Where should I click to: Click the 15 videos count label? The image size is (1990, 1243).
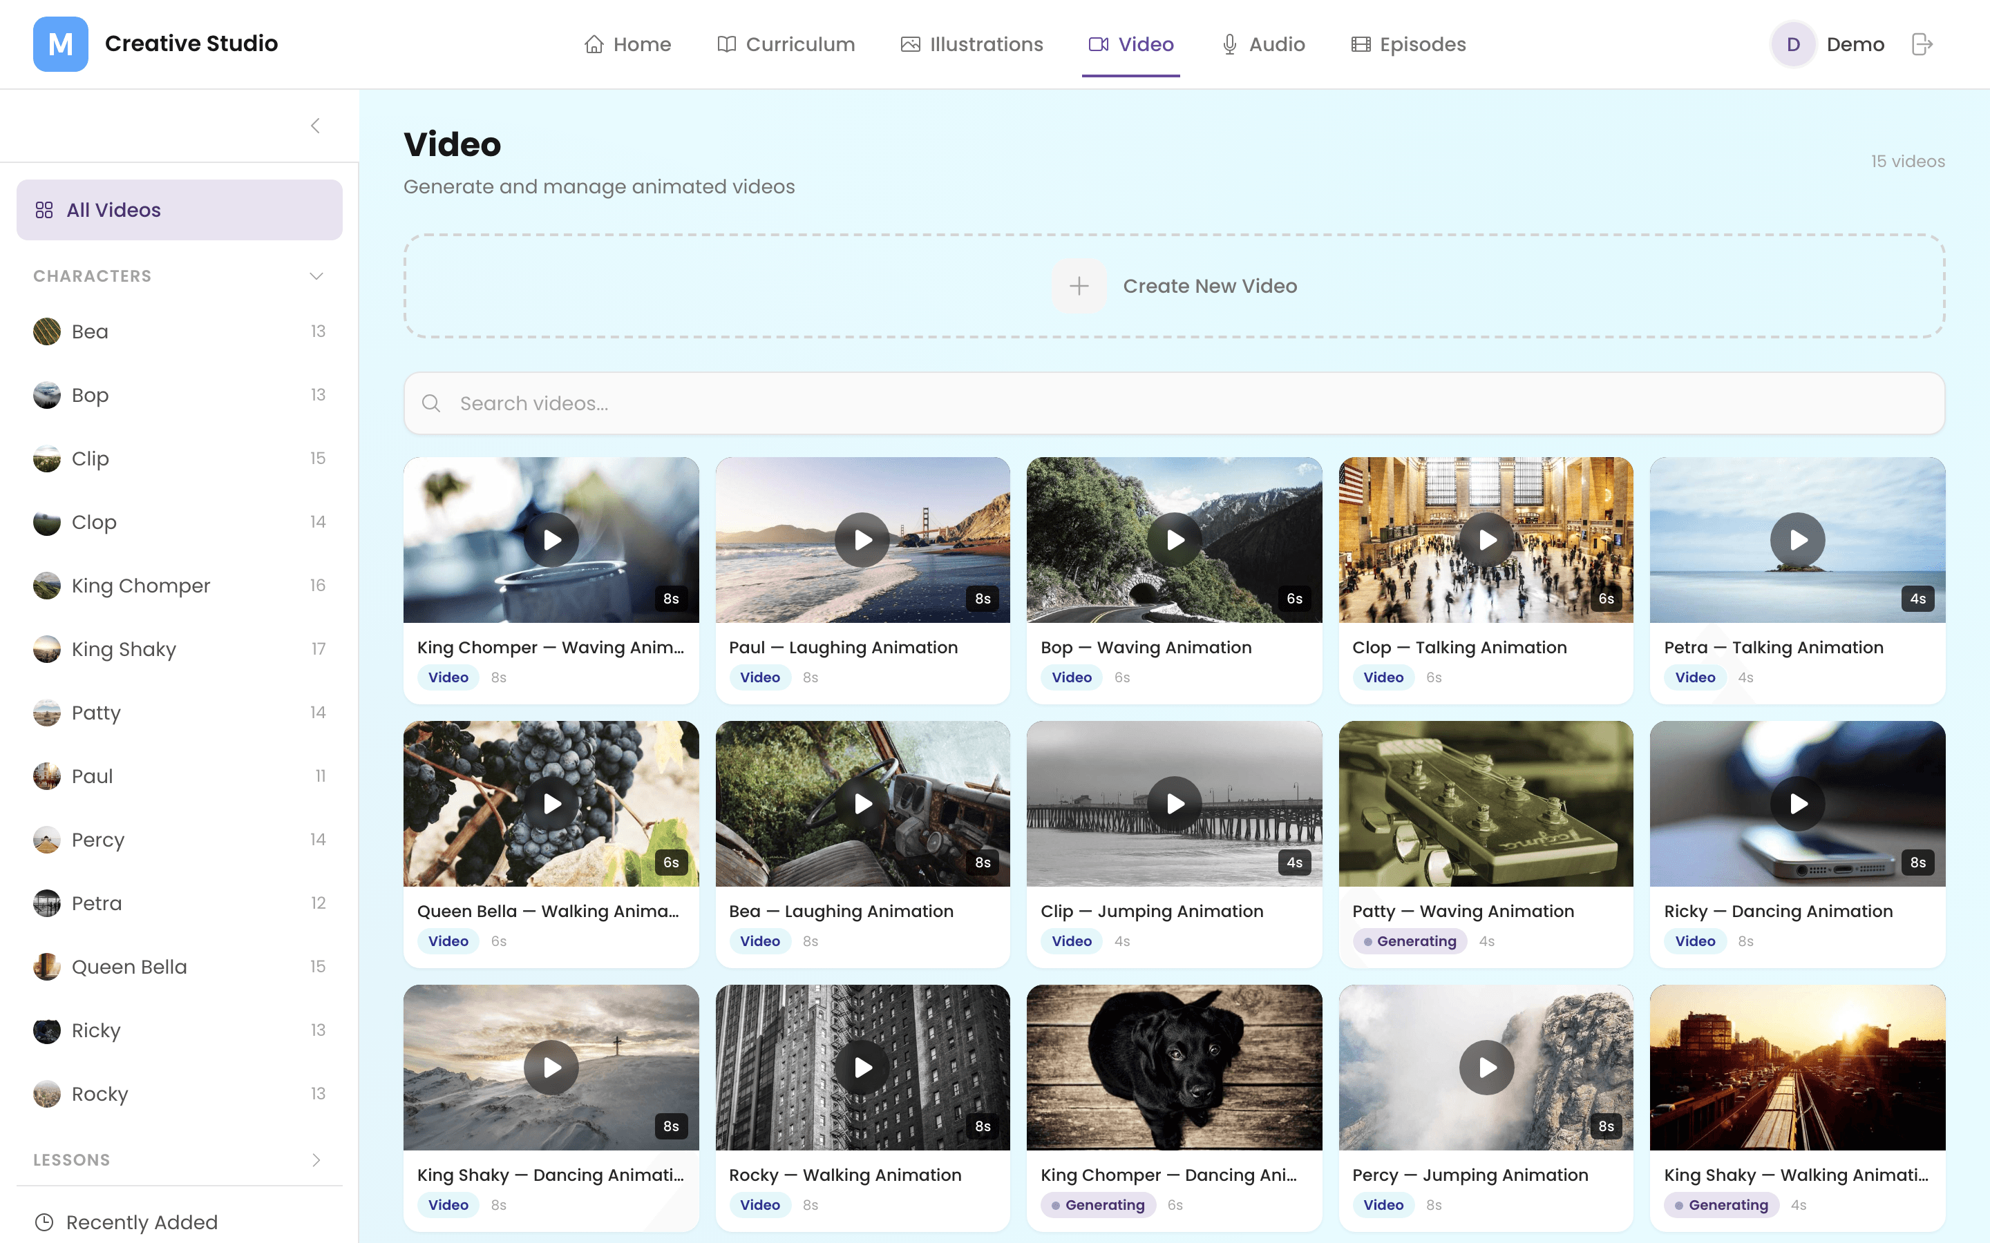tap(1908, 162)
